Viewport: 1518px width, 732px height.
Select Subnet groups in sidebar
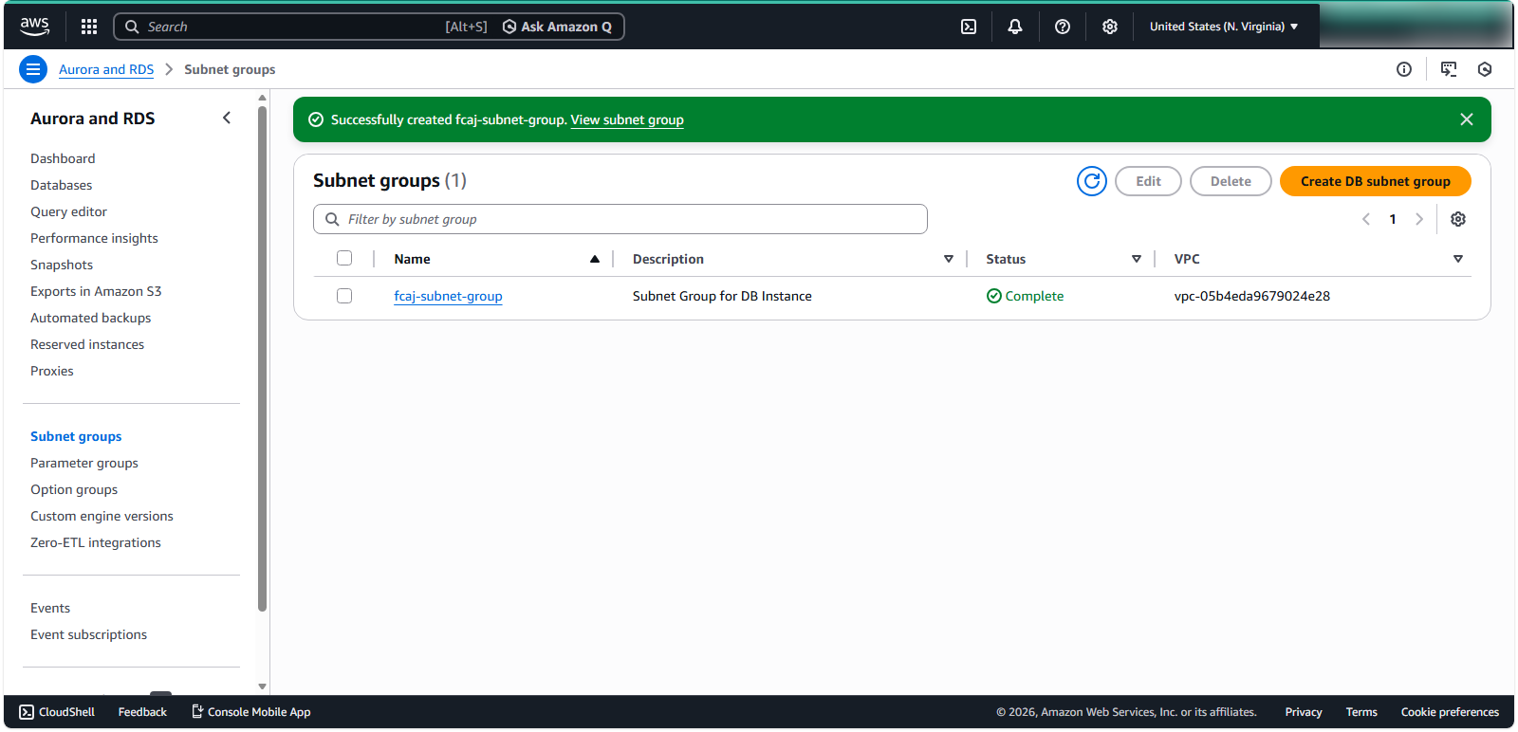tap(76, 436)
